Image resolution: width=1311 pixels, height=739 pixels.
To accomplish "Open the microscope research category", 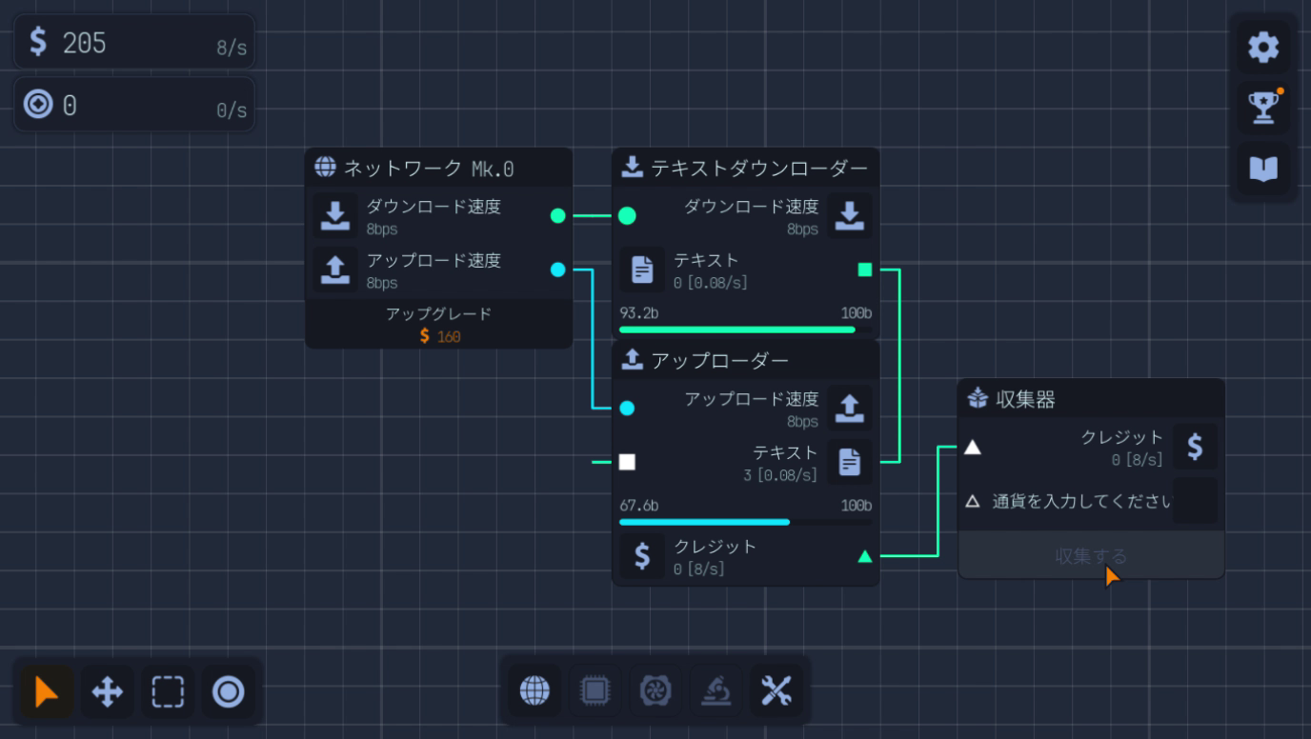I will pos(717,689).
